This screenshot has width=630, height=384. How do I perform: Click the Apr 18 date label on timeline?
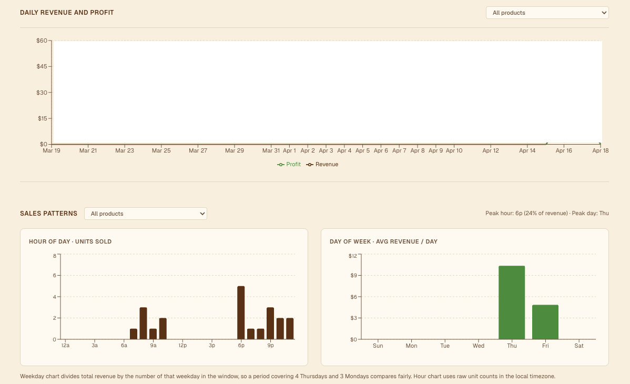[x=600, y=150]
